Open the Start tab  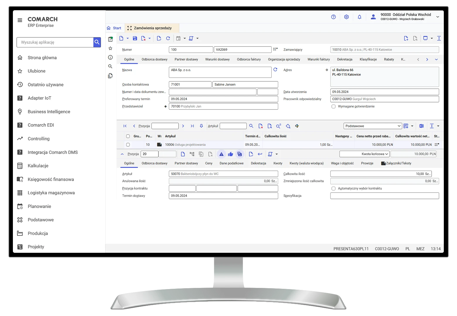[114, 28]
